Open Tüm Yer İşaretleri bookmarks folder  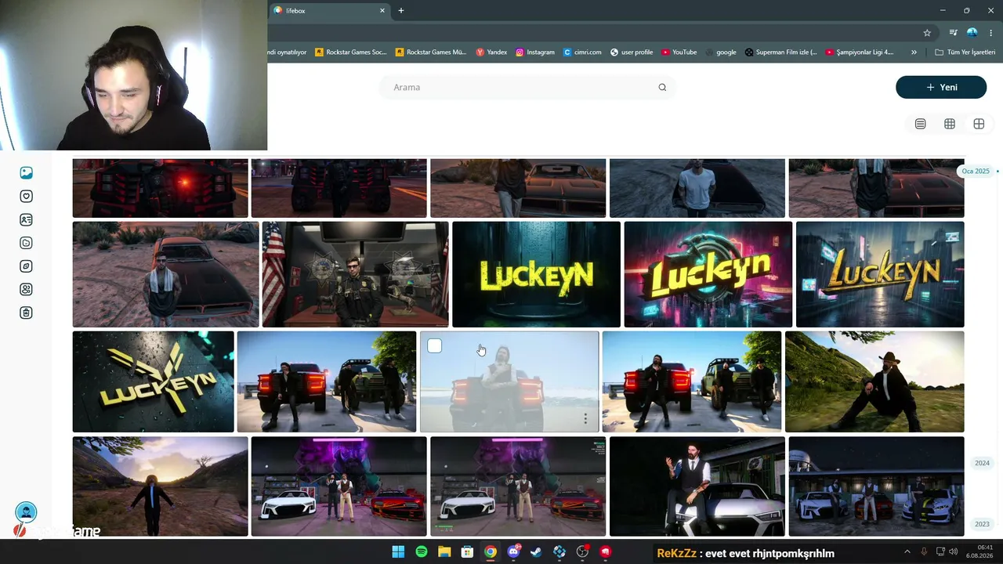pos(965,52)
